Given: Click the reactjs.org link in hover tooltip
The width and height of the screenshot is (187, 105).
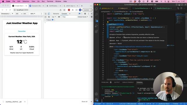Looking at the screenshot, I should coord(134,47).
